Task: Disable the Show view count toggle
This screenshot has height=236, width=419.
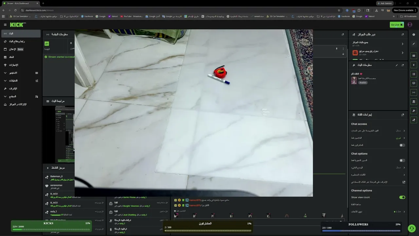Action: pos(402,197)
